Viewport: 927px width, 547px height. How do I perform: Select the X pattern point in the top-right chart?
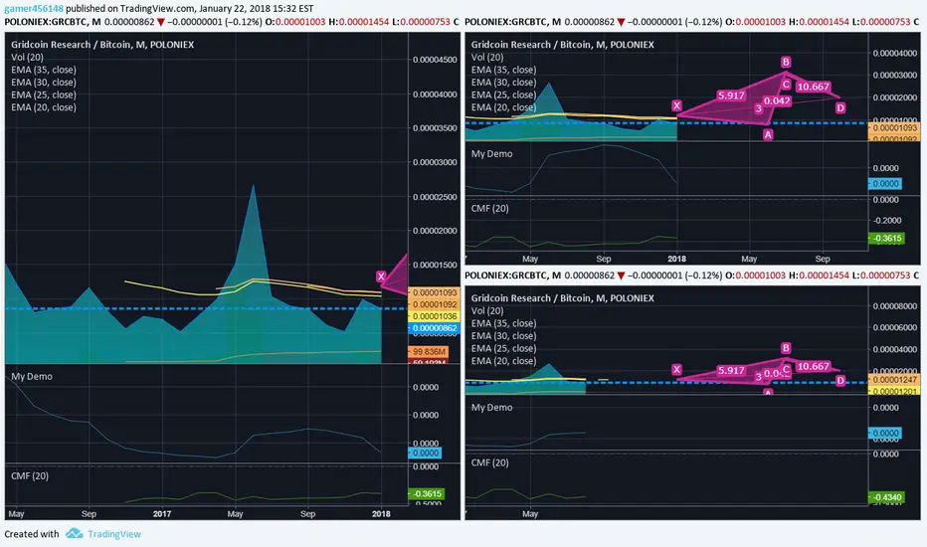(677, 105)
